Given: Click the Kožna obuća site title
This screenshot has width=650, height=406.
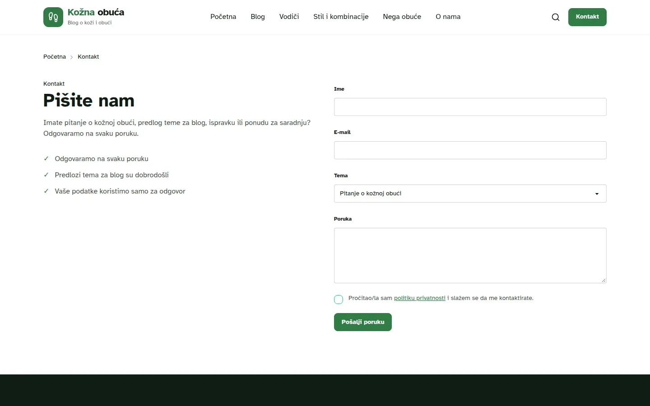Looking at the screenshot, I should point(96,12).
